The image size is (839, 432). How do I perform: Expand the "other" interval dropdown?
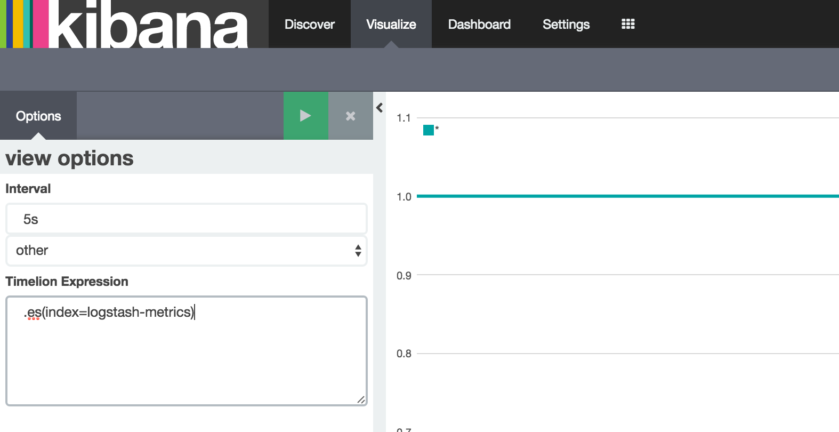(186, 250)
